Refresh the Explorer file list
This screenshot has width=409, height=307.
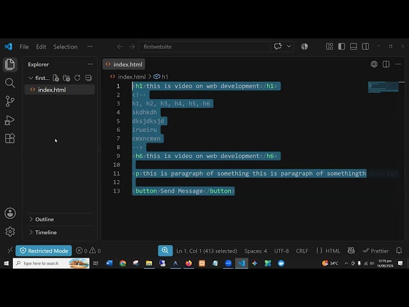point(77,78)
